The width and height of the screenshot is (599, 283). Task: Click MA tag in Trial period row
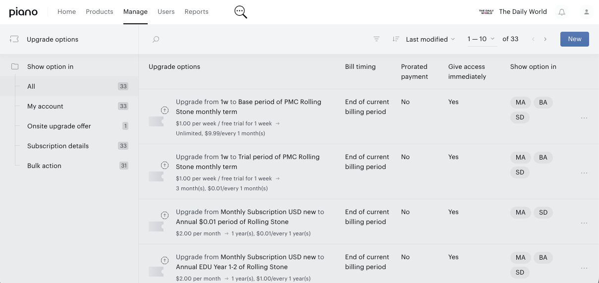520,158
